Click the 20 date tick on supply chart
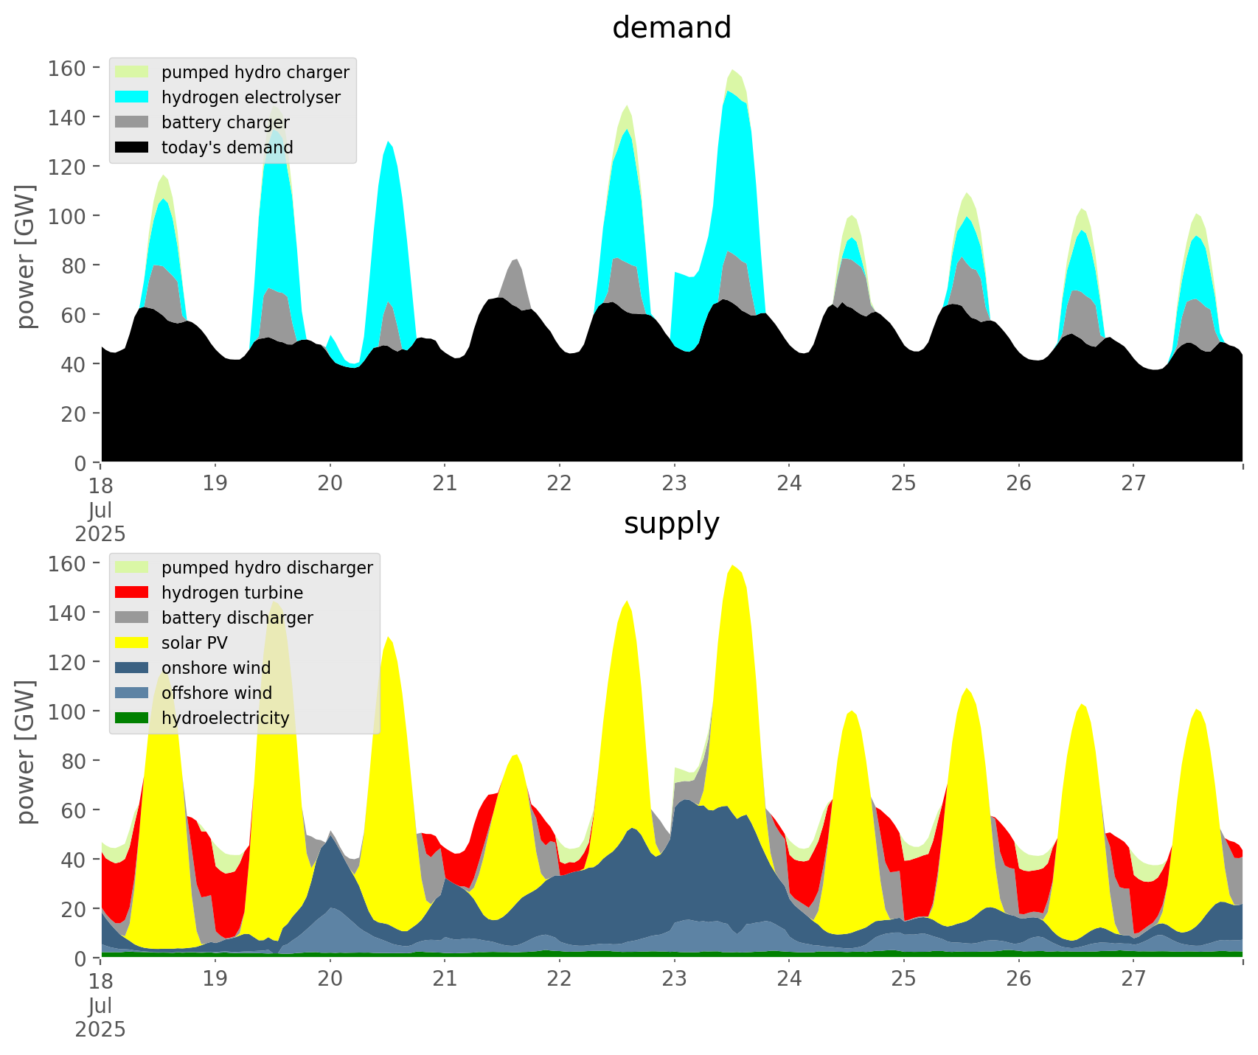This screenshot has height=1055, width=1258. pos(330,979)
